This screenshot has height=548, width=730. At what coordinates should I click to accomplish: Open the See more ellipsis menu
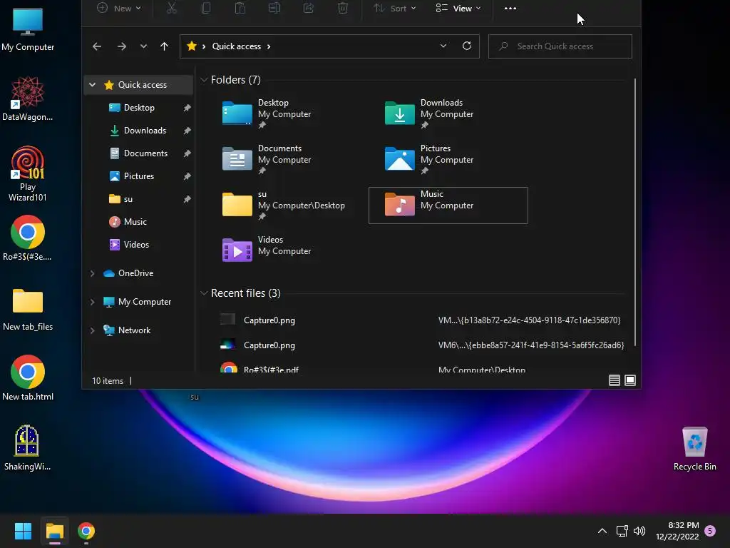pyautogui.click(x=510, y=8)
